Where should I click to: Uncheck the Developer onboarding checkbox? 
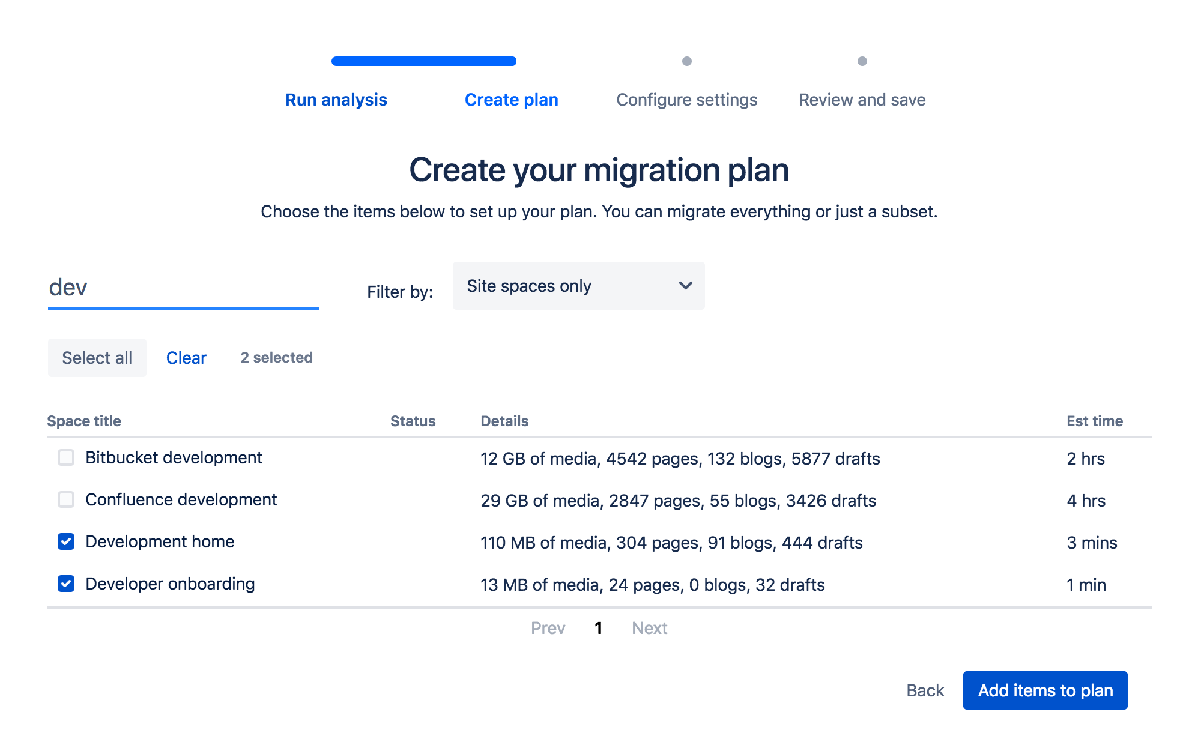pyautogui.click(x=66, y=584)
